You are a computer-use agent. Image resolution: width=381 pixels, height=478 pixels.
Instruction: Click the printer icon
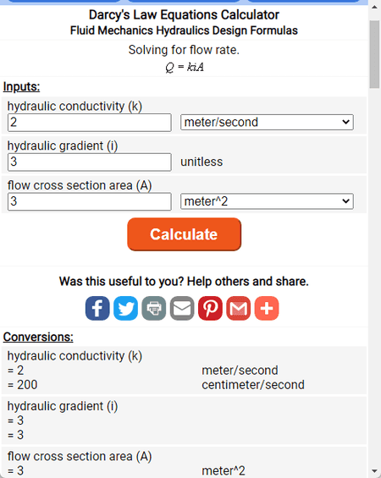[x=154, y=308]
